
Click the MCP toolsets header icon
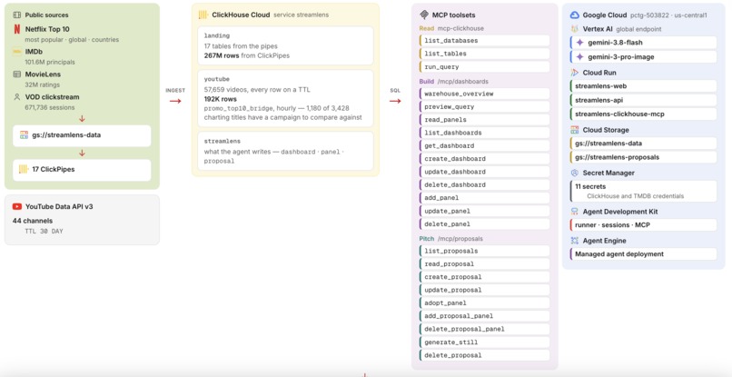(x=424, y=15)
